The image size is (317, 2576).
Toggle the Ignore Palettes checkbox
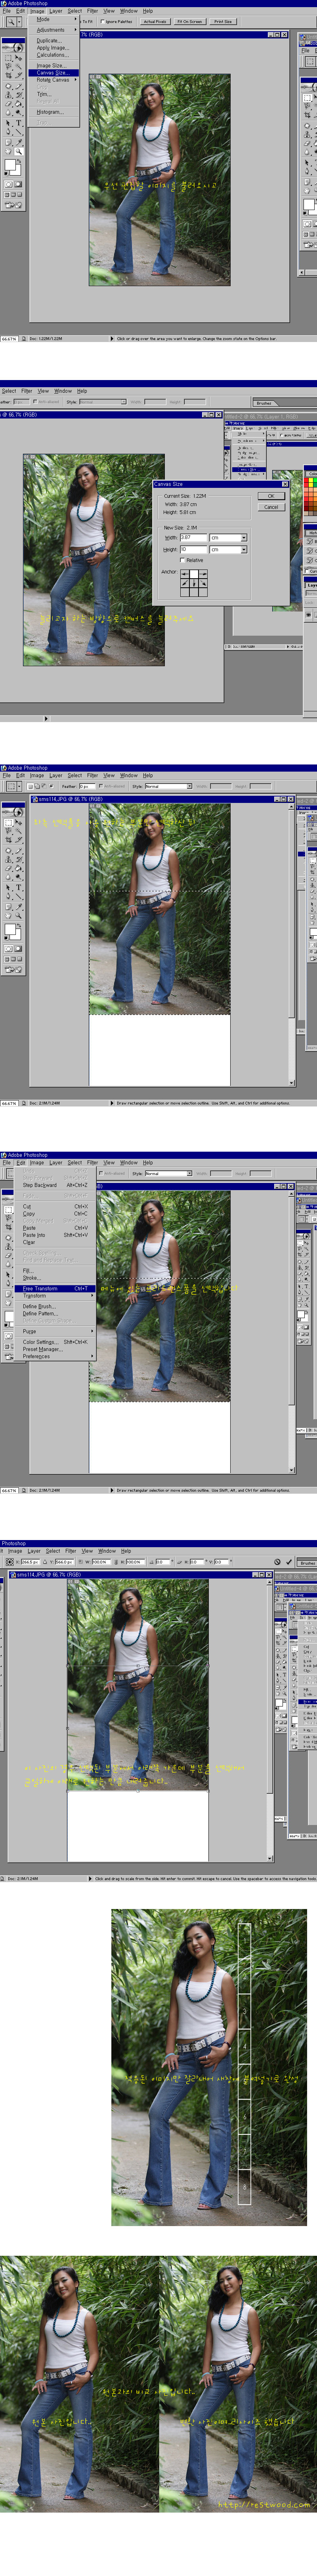click(x=103, y=21)
